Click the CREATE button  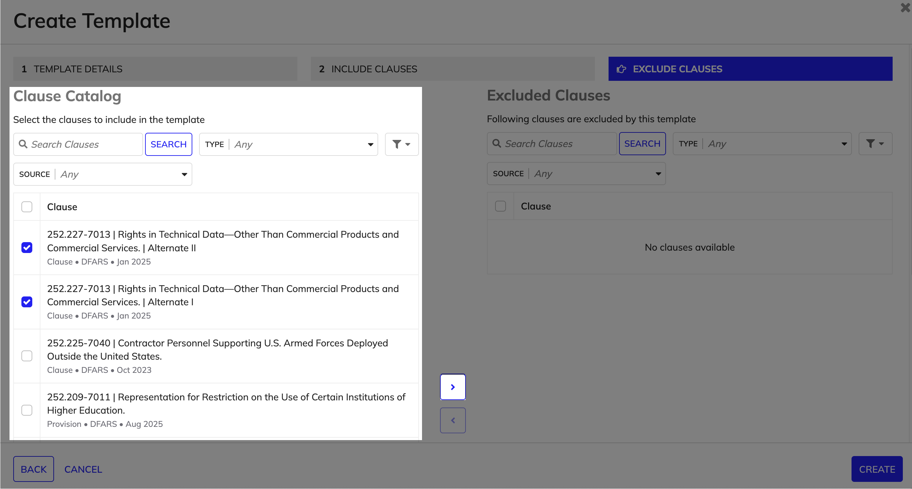877,469
